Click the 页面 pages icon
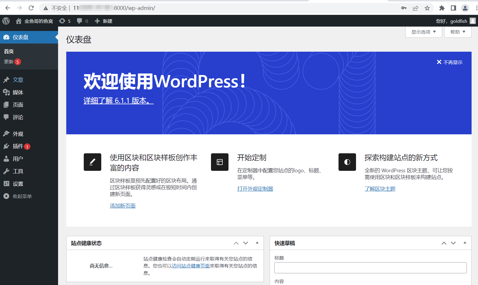Viewport: 478px width, 285px height. point(6,105)
